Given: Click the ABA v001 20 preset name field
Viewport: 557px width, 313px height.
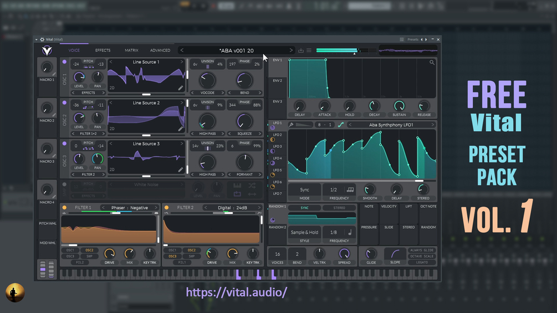Looking at the screenshot, I should coord(237,50).
